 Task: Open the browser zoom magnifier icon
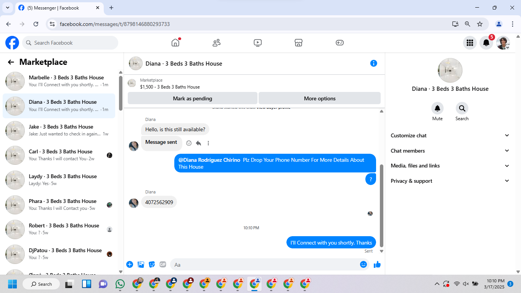(468, 24)
